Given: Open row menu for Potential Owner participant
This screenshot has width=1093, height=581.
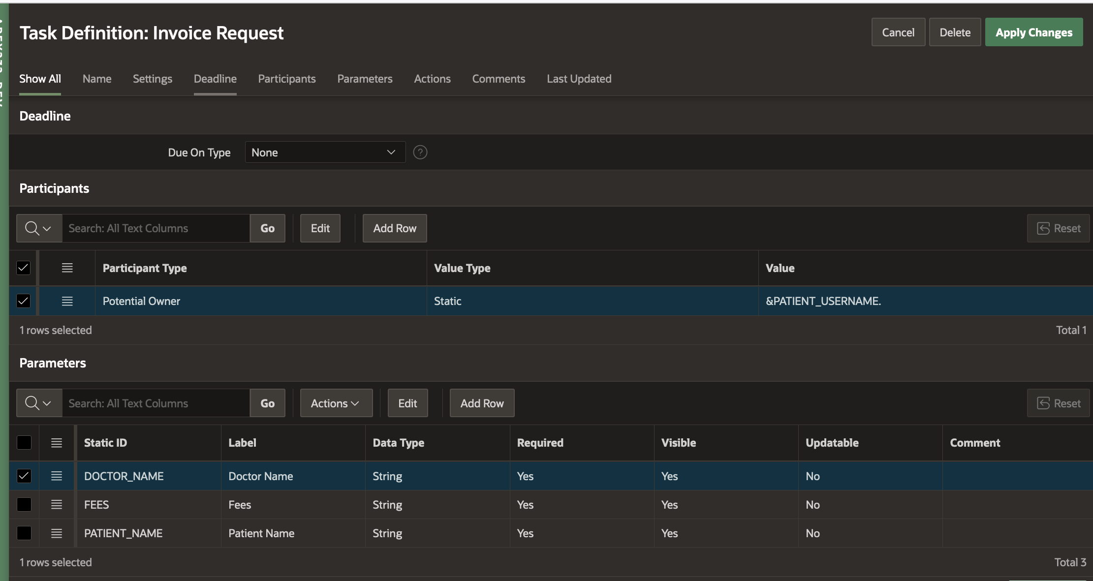Looking at the screenshot, I should coord(67,301).
